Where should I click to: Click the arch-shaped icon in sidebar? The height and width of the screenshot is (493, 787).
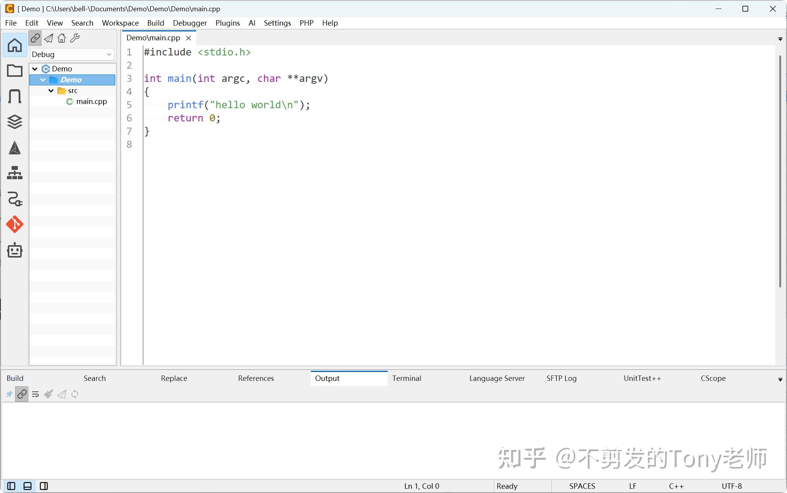click(15, 96)
